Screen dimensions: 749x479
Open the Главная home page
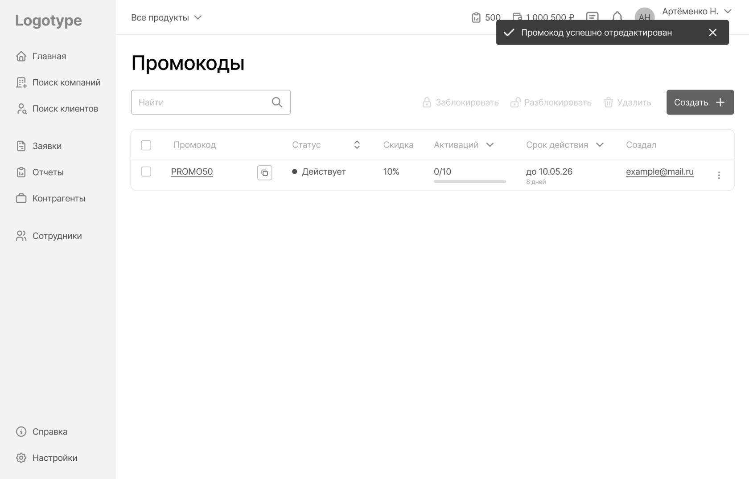41,56
